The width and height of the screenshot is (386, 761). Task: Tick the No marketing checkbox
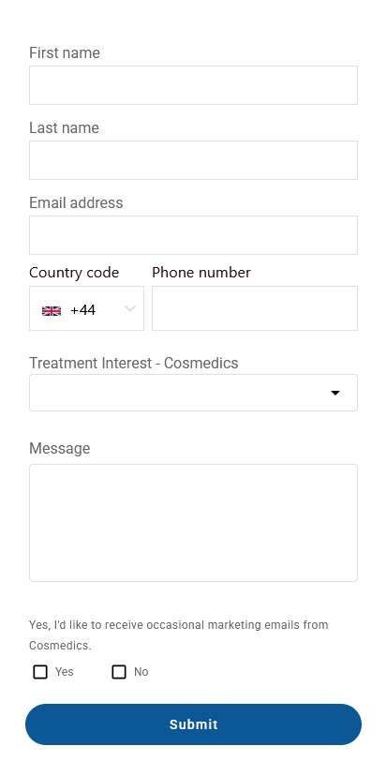(119, 672)
